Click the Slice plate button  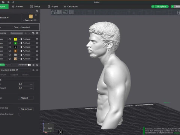[x=161, y=6]
